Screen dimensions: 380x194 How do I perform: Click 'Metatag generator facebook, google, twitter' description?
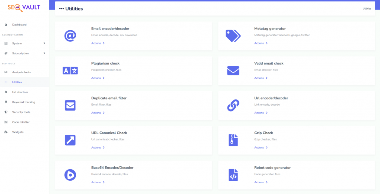click(x=282, y=35)
